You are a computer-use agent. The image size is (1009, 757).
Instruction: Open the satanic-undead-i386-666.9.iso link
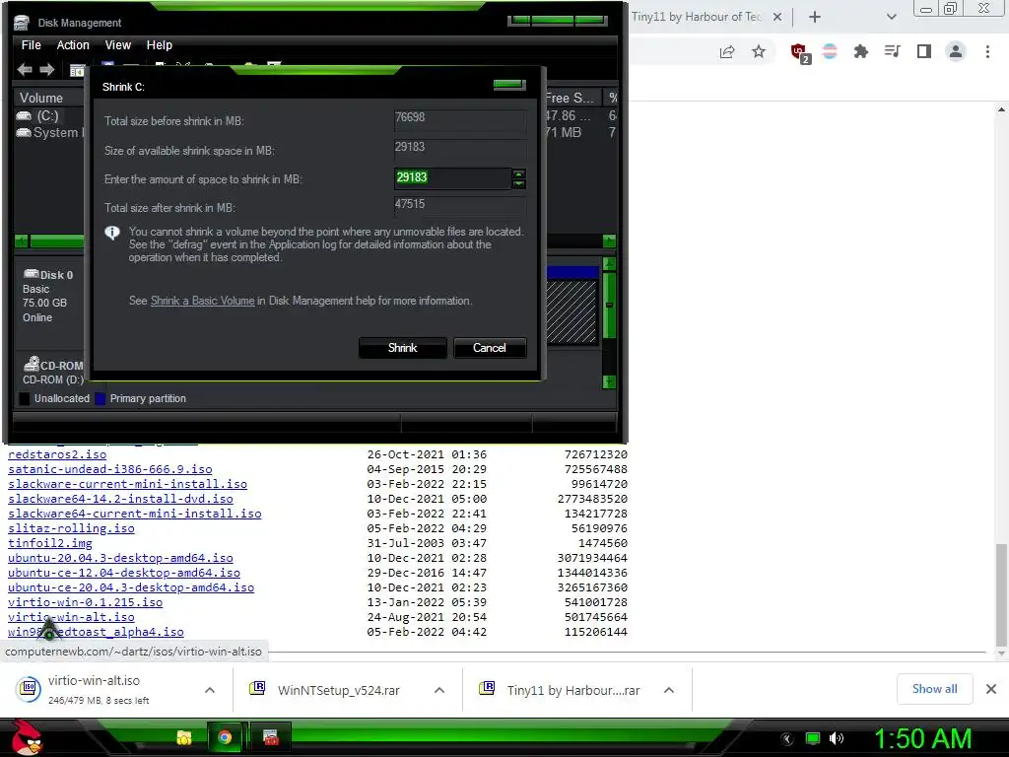click(x=110, y=469)
